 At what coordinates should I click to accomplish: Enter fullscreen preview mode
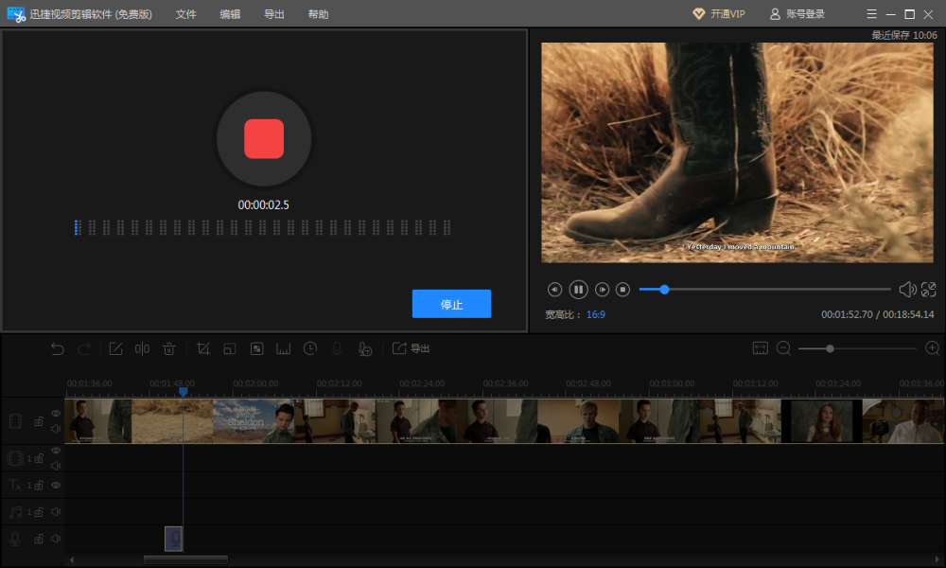click(x=929, y=290)
